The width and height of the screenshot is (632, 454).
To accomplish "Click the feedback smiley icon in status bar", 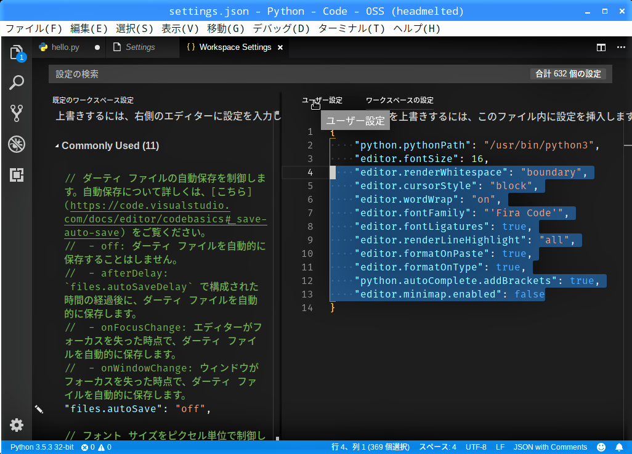I will [x=601, y=447].
